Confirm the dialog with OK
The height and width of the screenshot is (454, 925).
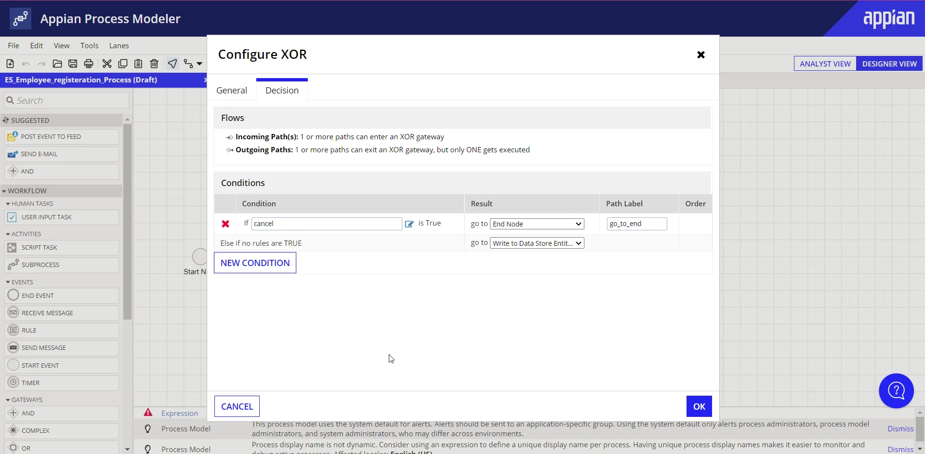coord(699,407)
